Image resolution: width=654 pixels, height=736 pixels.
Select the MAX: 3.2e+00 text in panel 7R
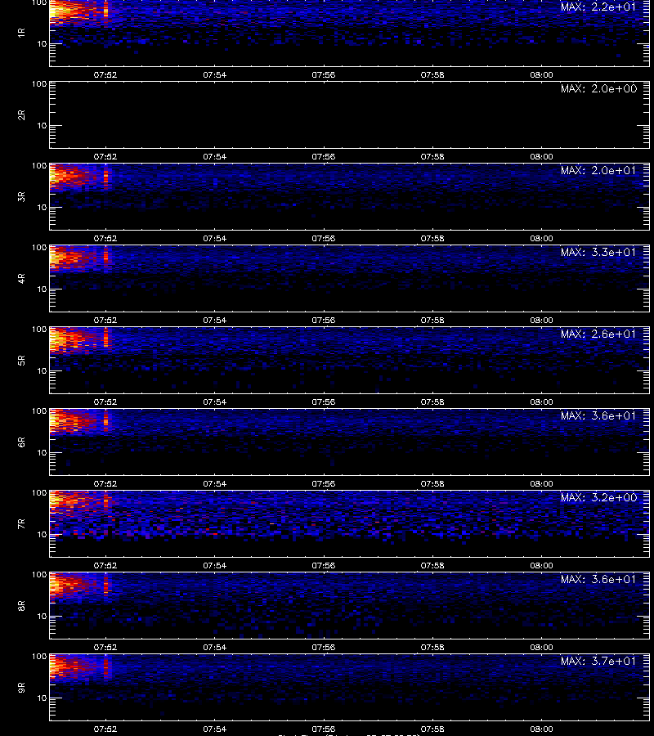click(598, 497)
